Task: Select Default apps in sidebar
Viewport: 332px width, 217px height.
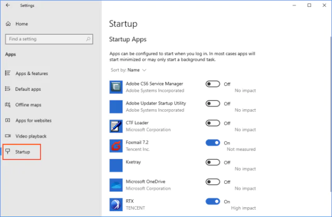Action: tap(28, 89)
